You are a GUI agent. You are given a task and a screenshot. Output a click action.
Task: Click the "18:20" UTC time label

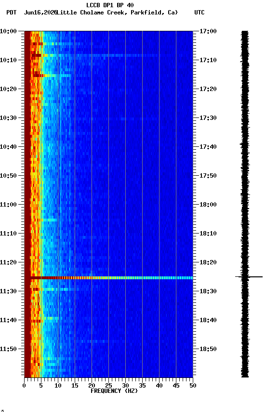coord(208,262)
